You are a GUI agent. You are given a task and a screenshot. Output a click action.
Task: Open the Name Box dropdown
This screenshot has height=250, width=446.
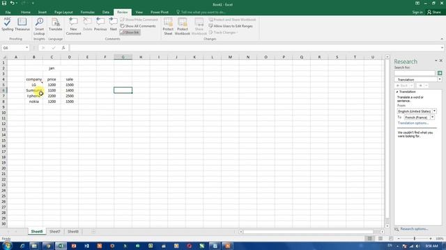click(x=26, y=48)
